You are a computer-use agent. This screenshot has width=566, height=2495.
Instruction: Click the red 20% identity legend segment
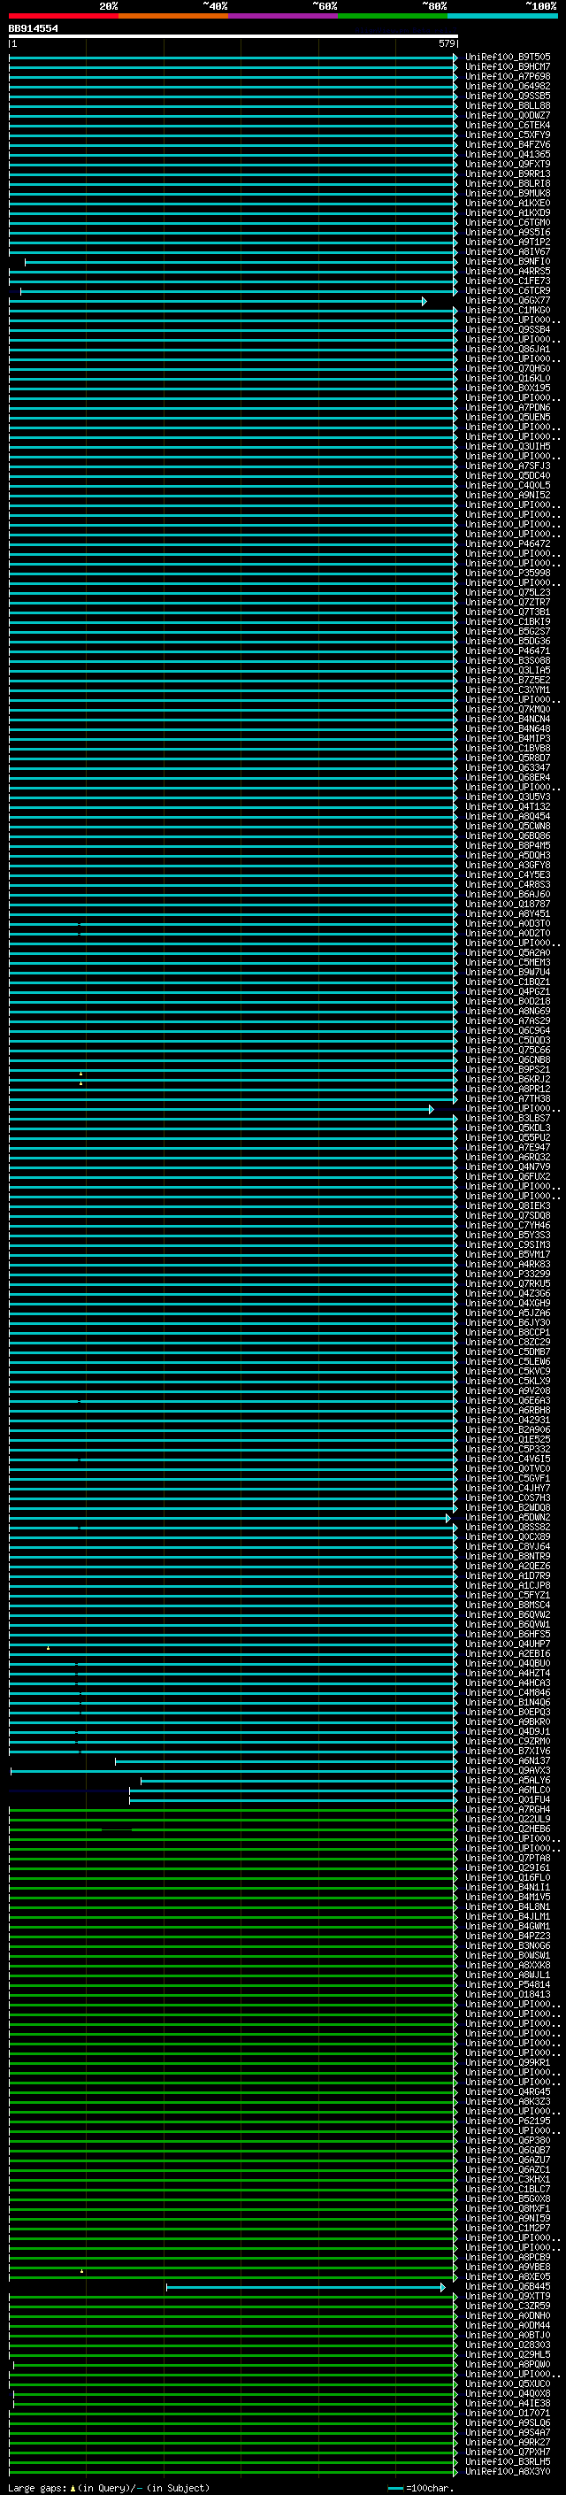[x=63, y=16]
